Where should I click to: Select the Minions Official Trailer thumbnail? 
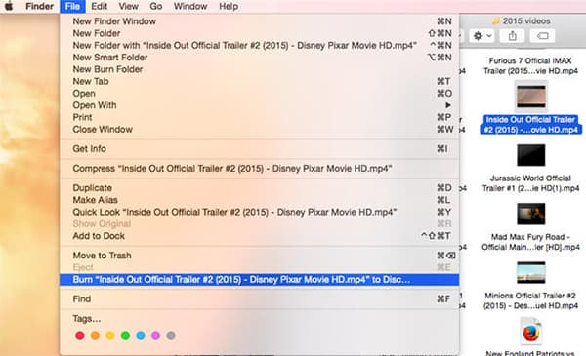point(531,272)
